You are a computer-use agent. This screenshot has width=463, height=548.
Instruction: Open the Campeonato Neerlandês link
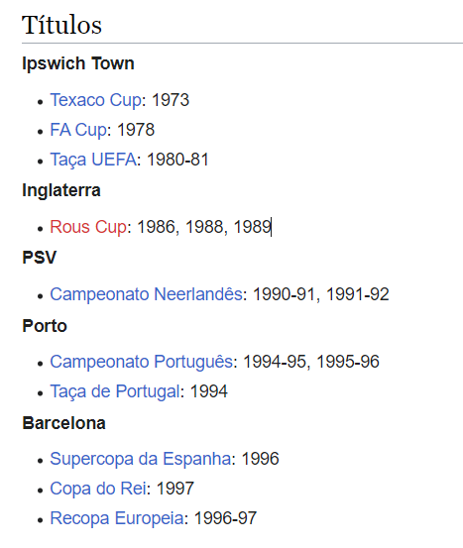(x=146, y=294)
